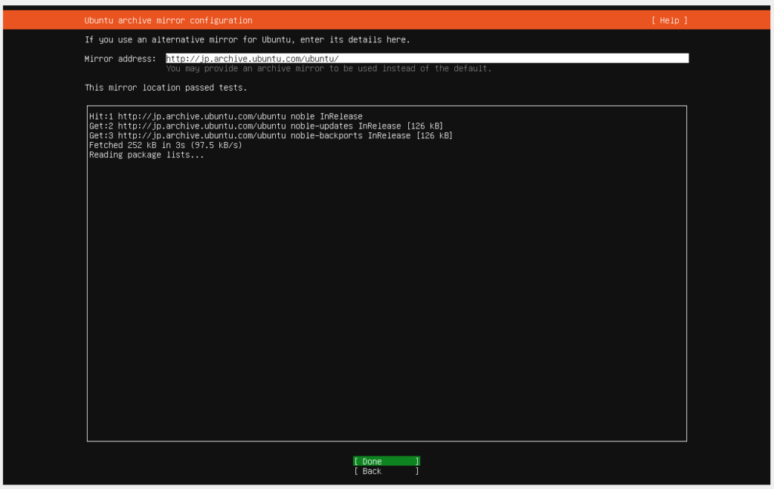Select the Get:3 noble-backports log line

(270, 136)
